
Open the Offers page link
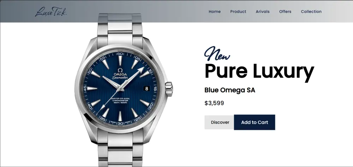pos(285,12)
